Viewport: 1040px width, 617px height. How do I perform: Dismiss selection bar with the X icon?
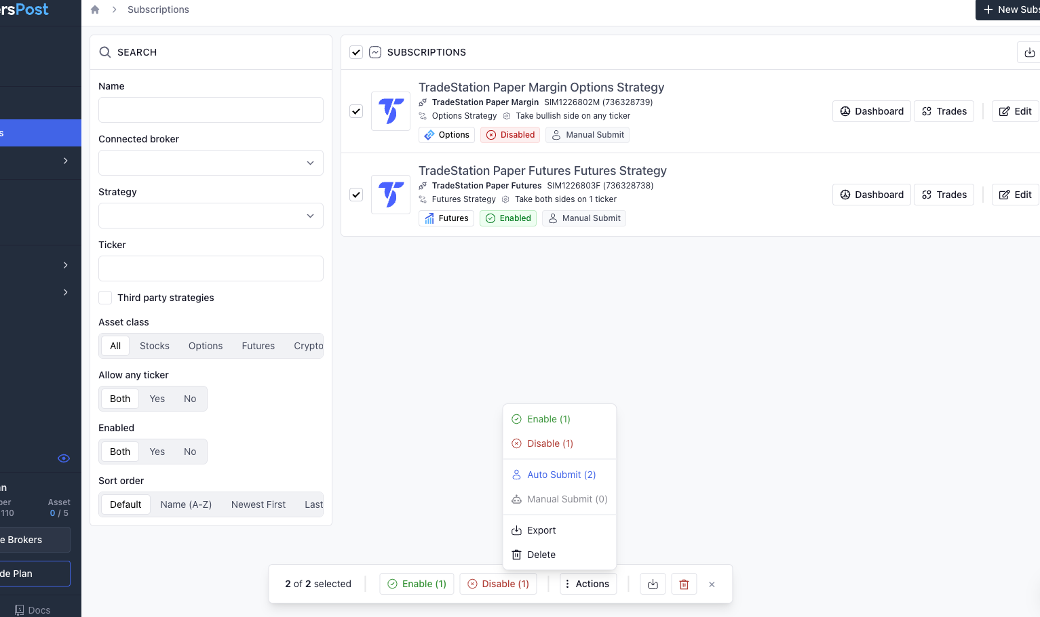[x=712, y=584]
